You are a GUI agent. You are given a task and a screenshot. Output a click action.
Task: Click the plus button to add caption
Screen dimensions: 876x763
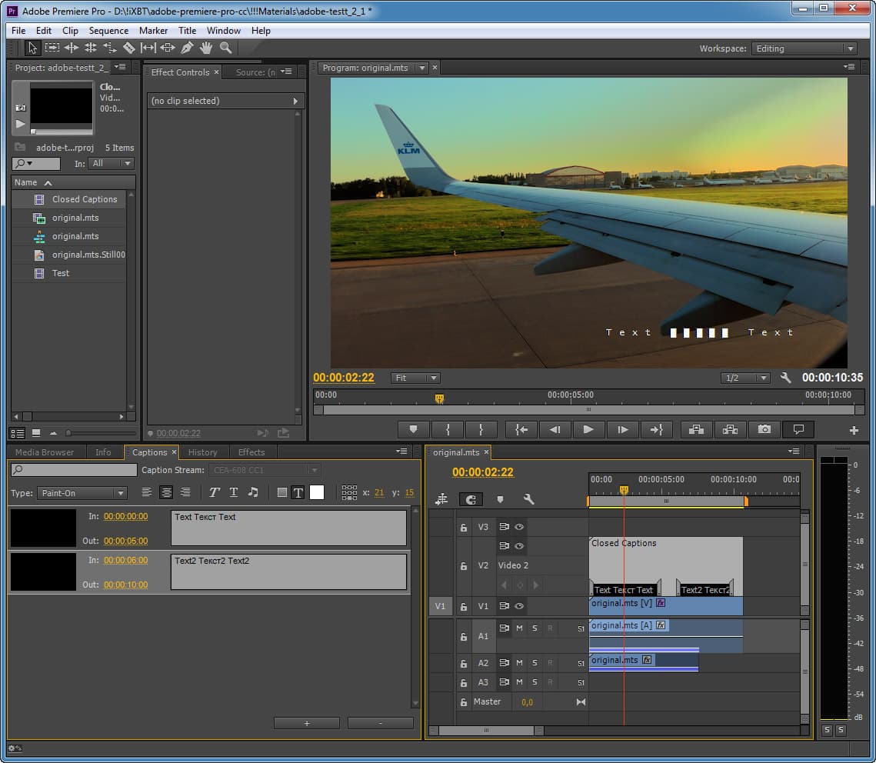(x=307, y=723)
